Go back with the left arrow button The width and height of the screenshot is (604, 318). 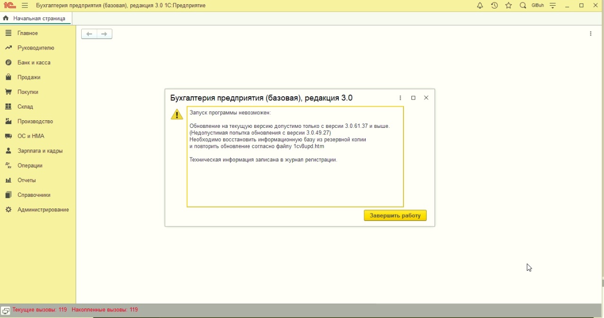point(89,34)
